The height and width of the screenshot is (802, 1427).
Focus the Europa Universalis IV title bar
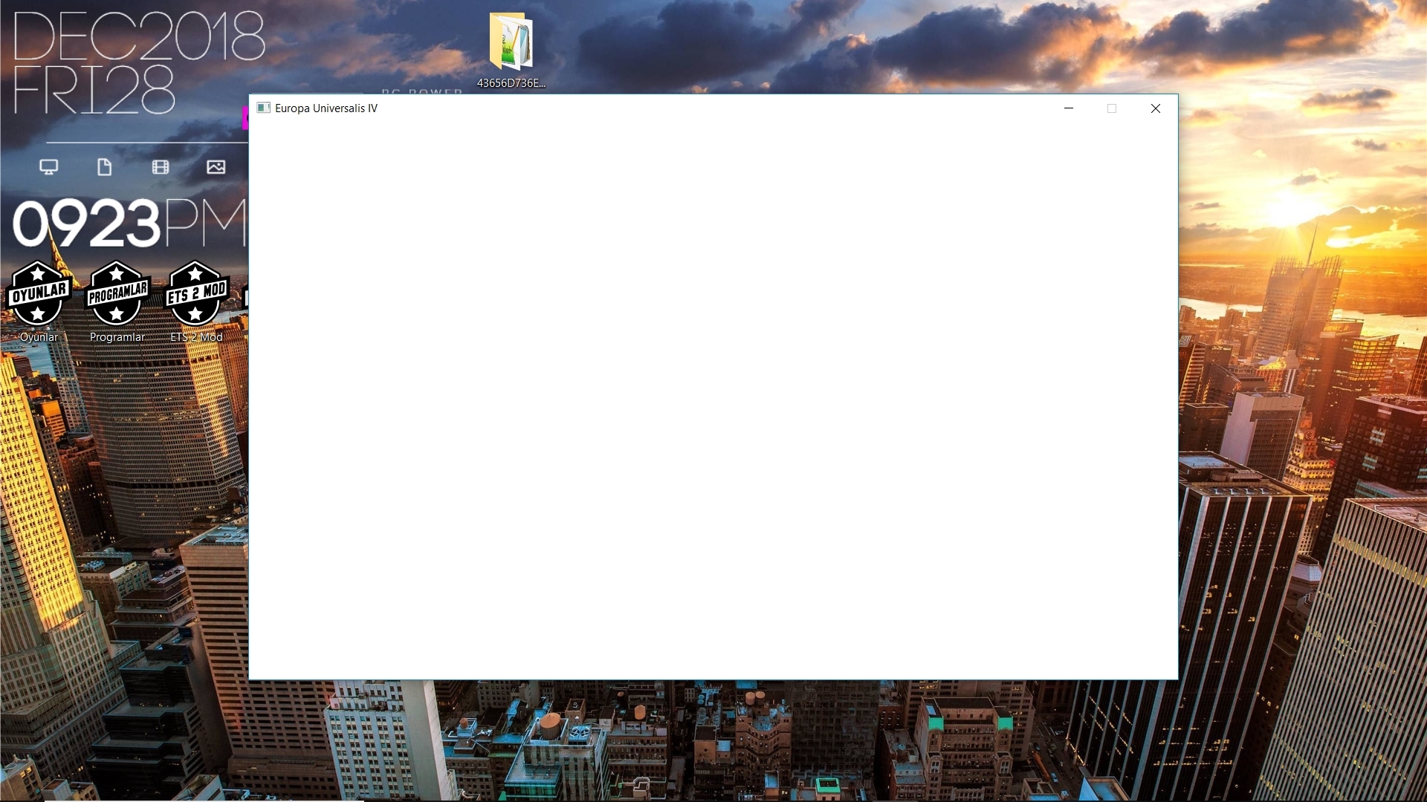tap(669, 108)
